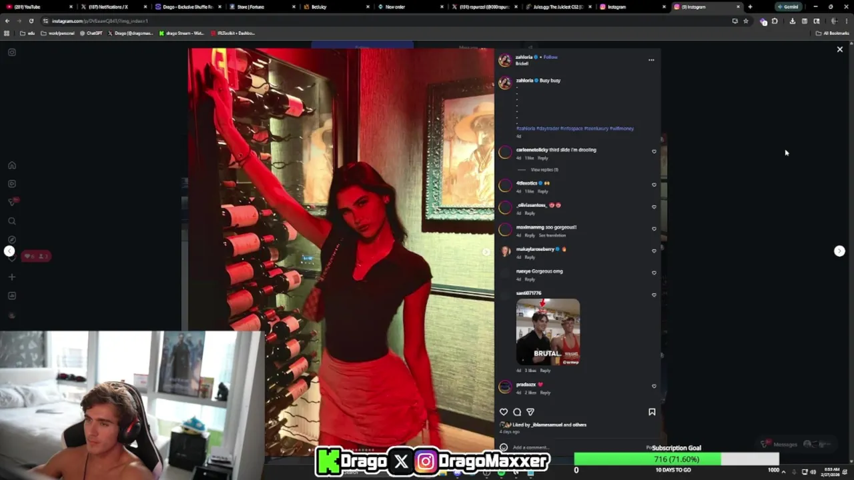Open the ChatGPT bookmark
Screen dimensions: 854x480
(90, 33)
